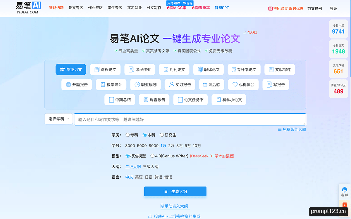The height and width of the screenshot is (219, 351).
Task: Select the 本科 education radio button
Action: (x=144, y=135)
